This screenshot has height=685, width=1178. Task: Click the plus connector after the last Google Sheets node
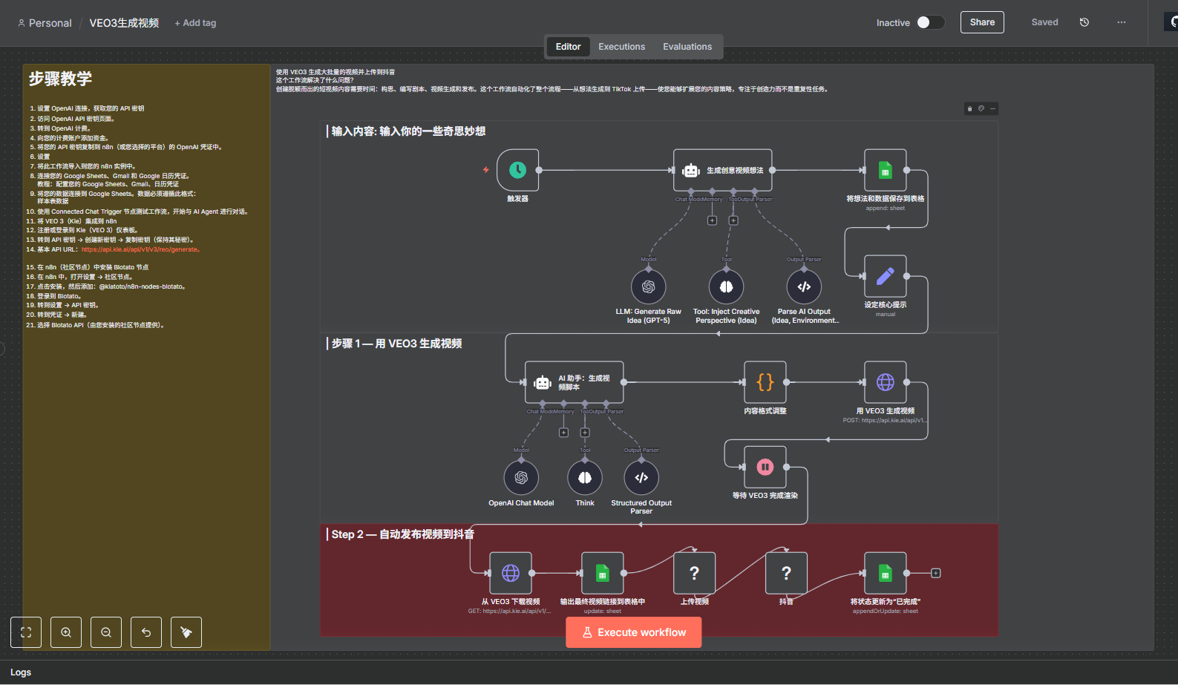pyautogui.click(x=936, y=573)
